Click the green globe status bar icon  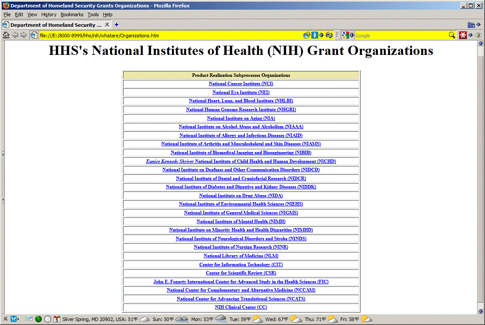(38, 319)
